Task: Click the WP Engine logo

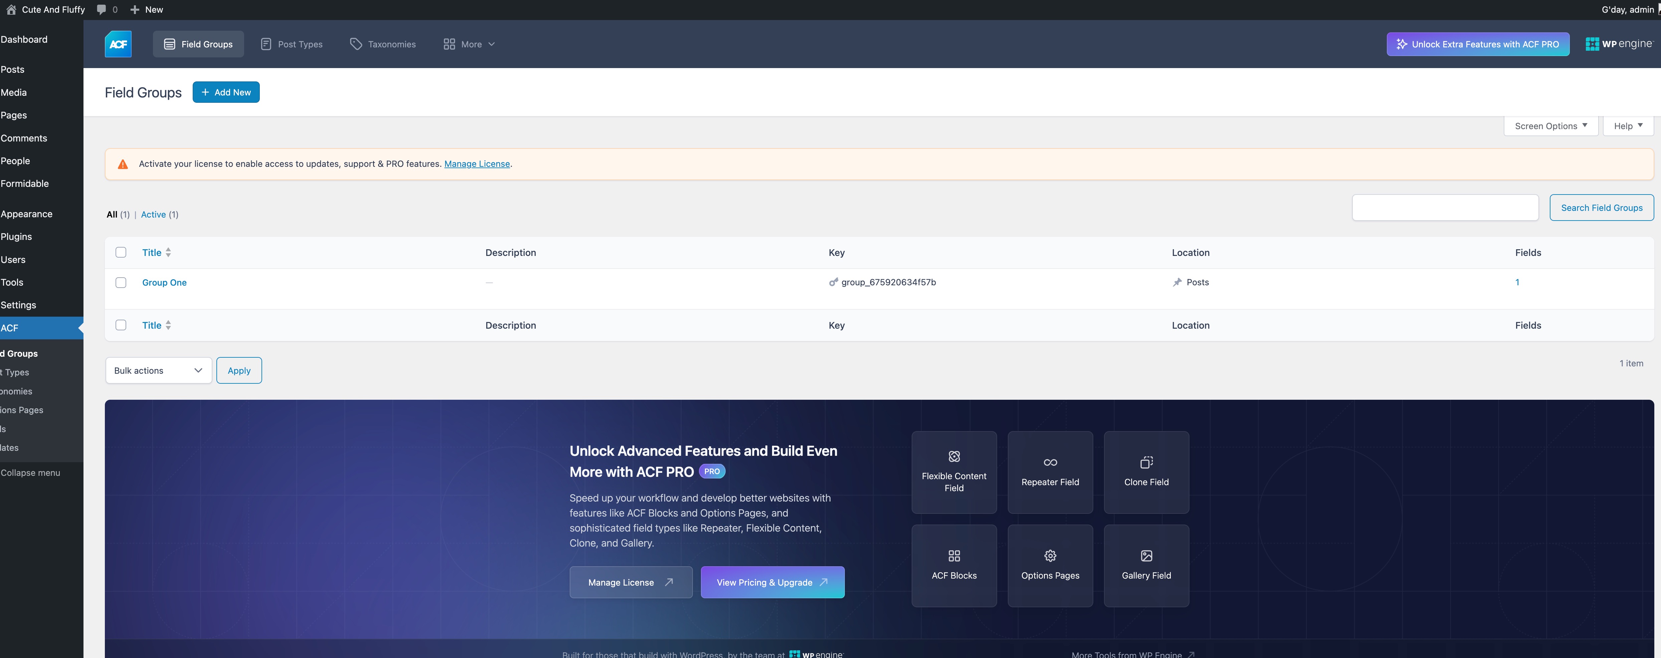Action: tap(1619, 44)
